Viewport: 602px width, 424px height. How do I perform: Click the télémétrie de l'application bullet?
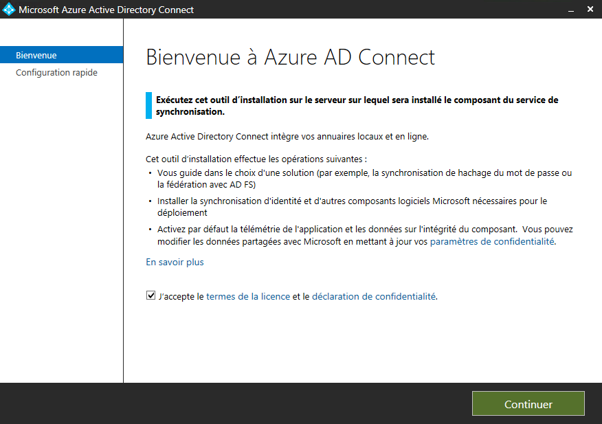click(x=365, y=235)
